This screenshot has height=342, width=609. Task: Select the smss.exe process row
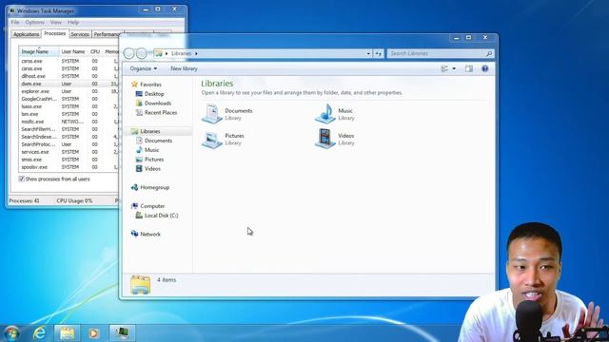(69, 160)
